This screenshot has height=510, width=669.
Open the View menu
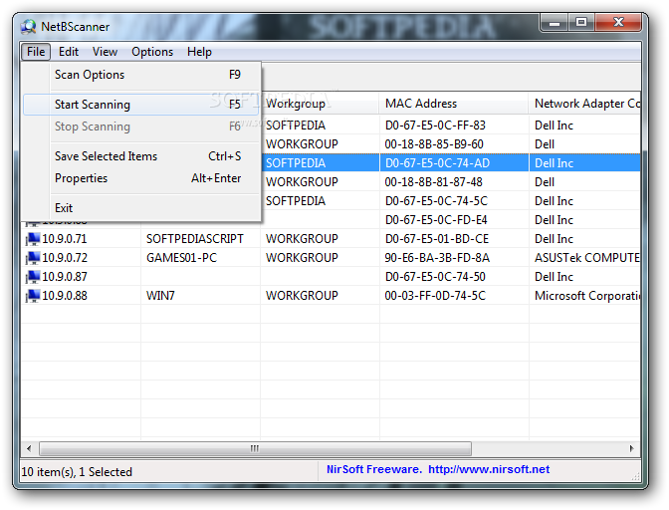pos(105,52)
